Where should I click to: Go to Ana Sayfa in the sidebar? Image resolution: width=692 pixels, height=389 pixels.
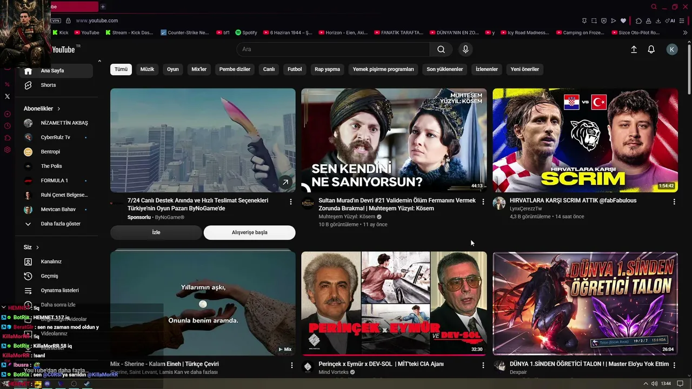(x=56, y=71)
